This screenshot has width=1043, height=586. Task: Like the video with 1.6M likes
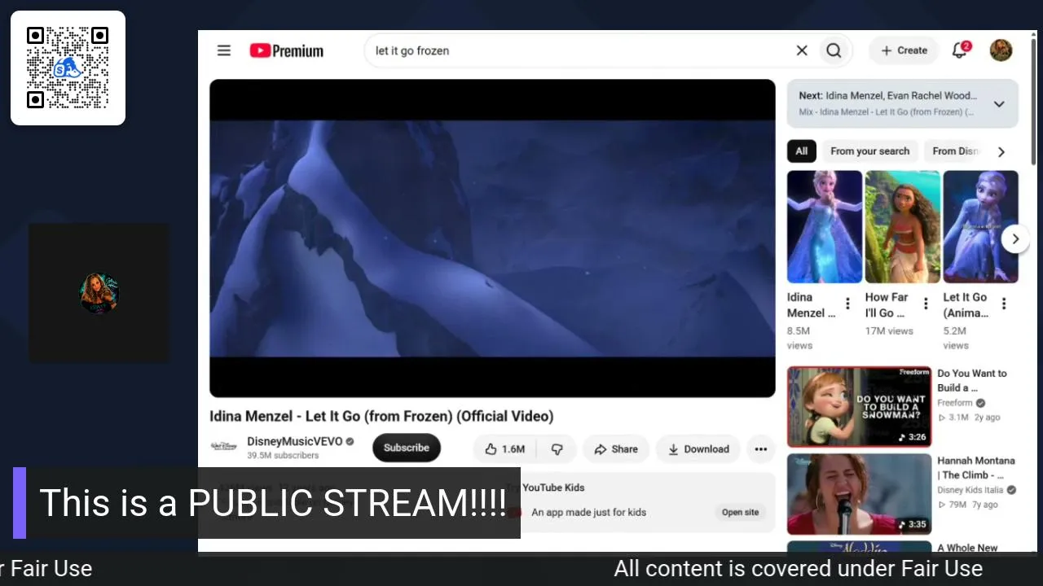pos(505,449)
